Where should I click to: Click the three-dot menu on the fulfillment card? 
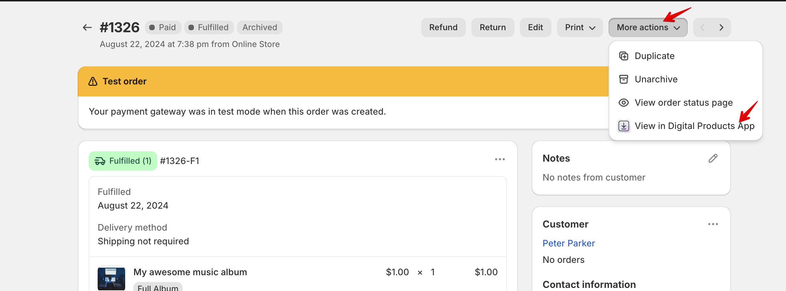point(500,159)
